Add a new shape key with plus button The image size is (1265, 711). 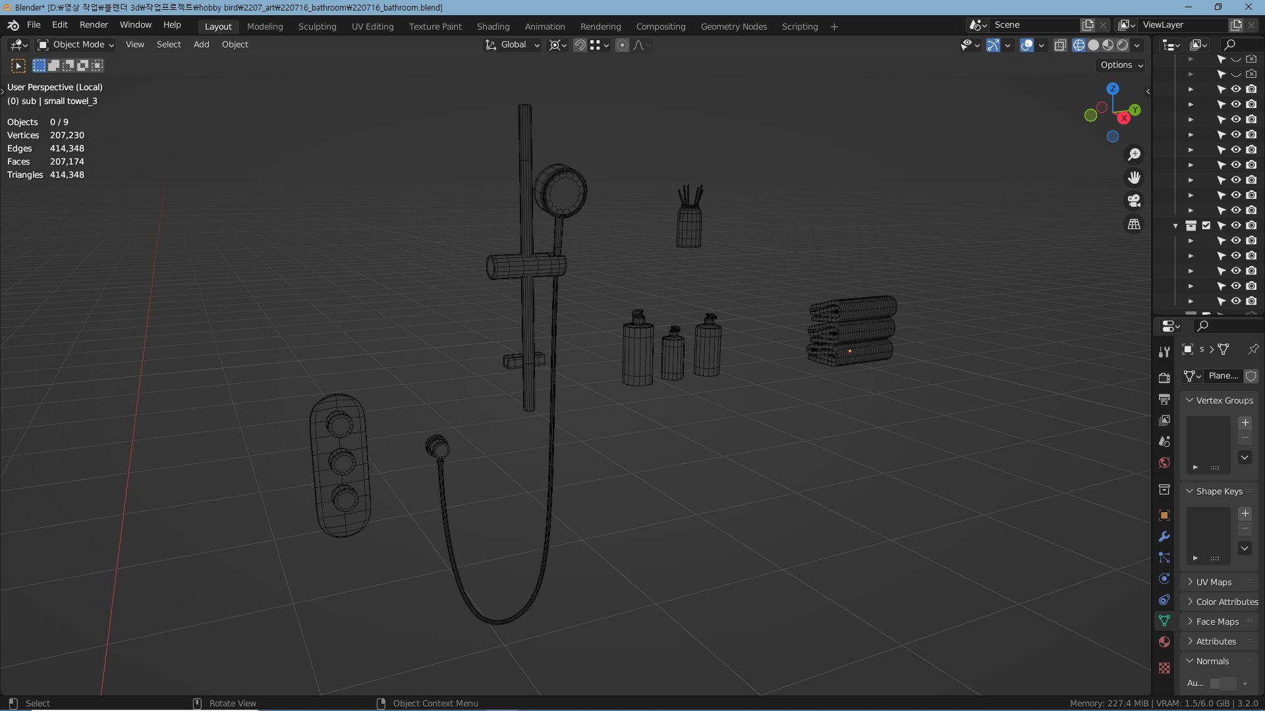coord(1245,513)
